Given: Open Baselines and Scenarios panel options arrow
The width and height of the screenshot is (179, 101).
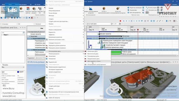Looking at the screenshot, I should [21, 27].
